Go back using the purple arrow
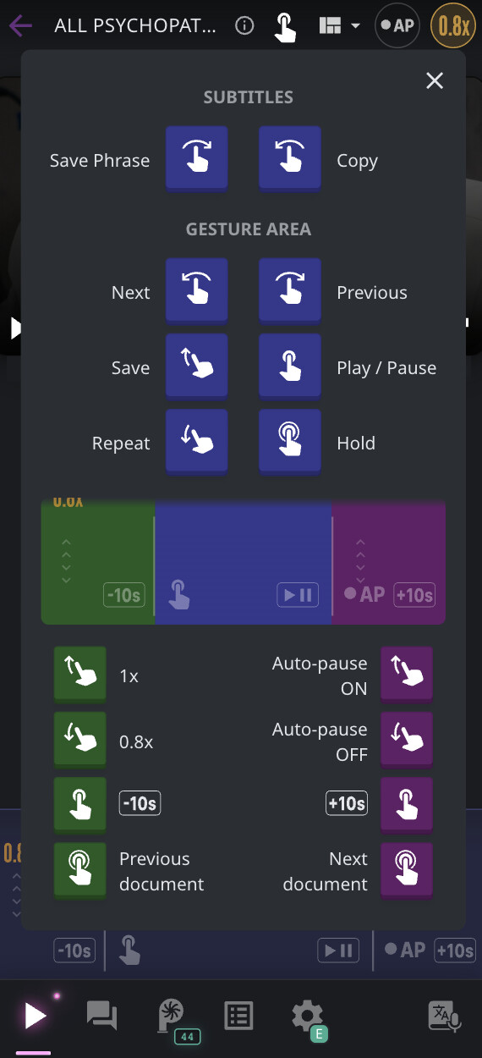482x1058 pixels. coord(21,25)
